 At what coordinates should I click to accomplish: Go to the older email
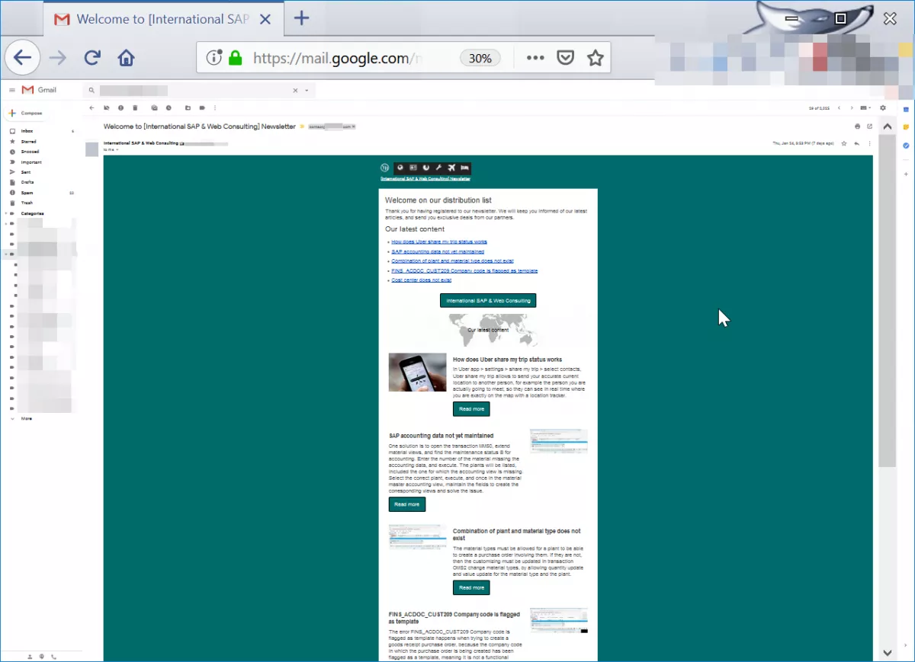pos(851,108)
